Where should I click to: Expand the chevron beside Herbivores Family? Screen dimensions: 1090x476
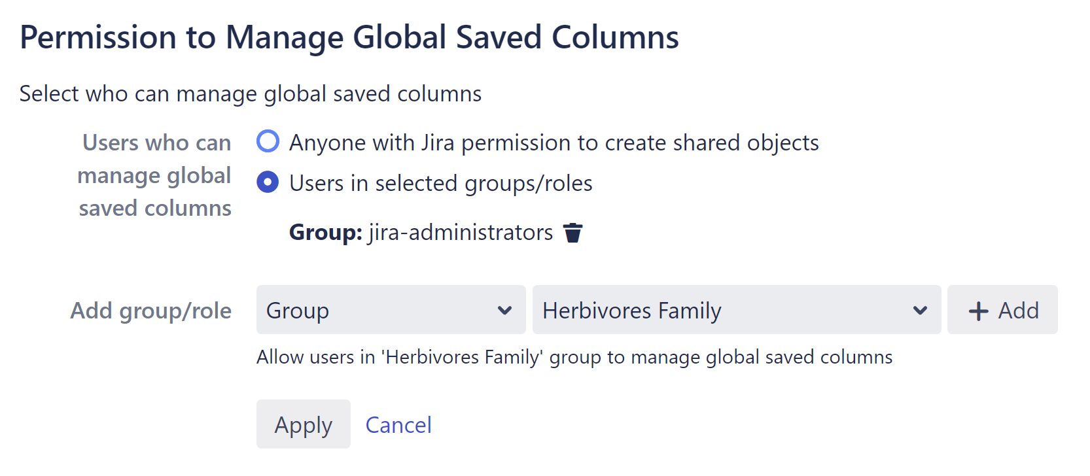pos(921,310)
